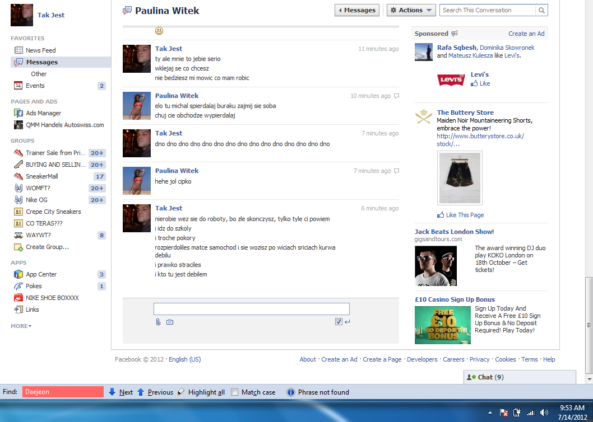
Task: Open WAYWT? group icon
Action: coord(18,235)
